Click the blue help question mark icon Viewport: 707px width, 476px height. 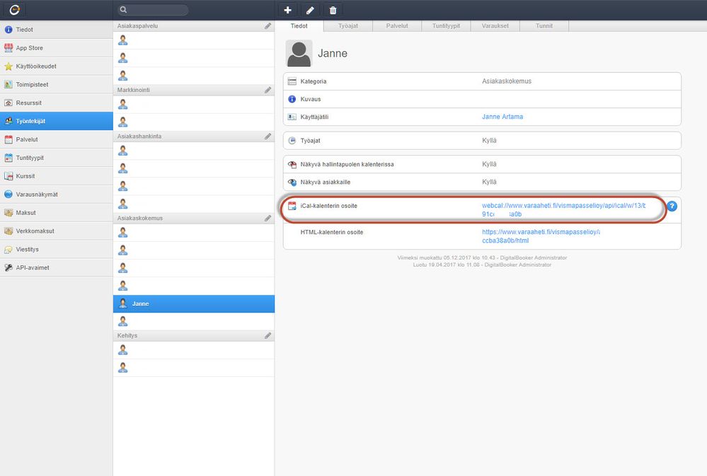click(672, 206)
